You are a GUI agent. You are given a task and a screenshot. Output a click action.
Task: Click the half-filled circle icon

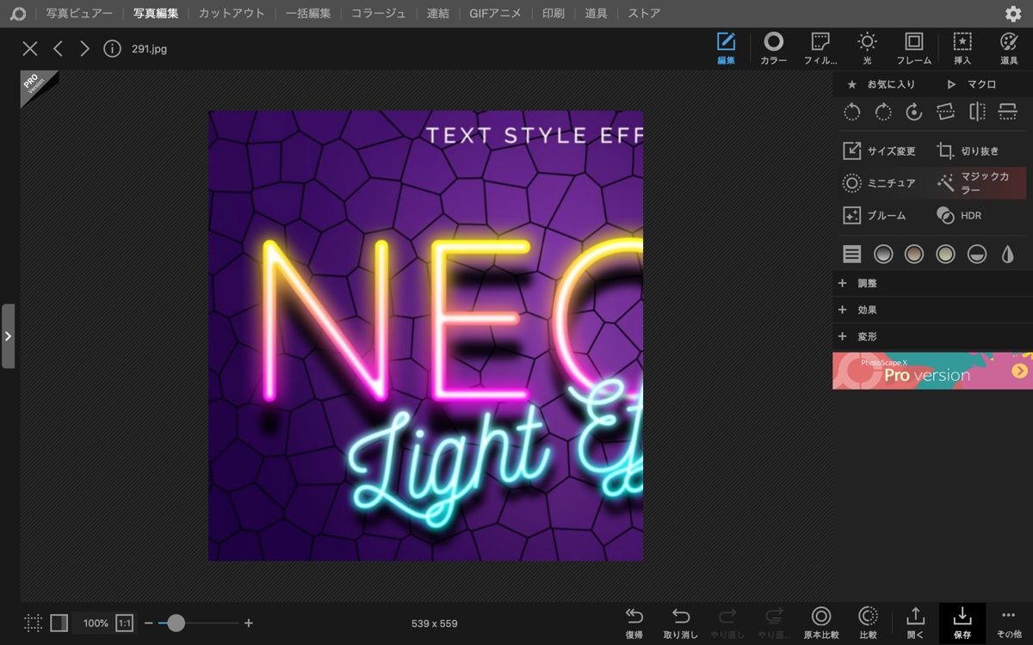pyautogui.click(x=977, y=254)
